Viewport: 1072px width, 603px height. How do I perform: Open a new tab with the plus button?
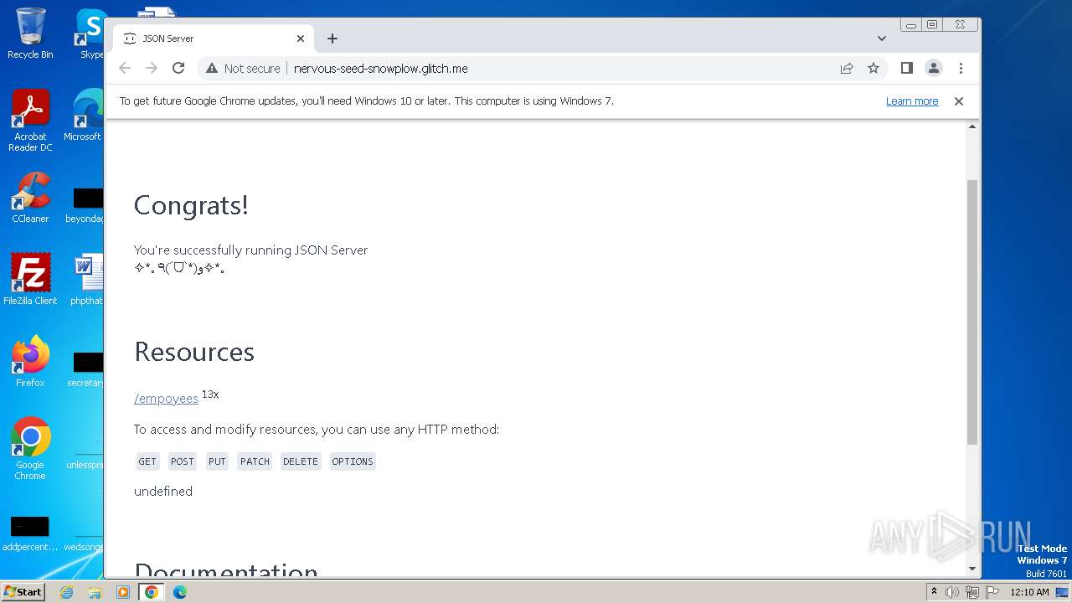(332, 39)
